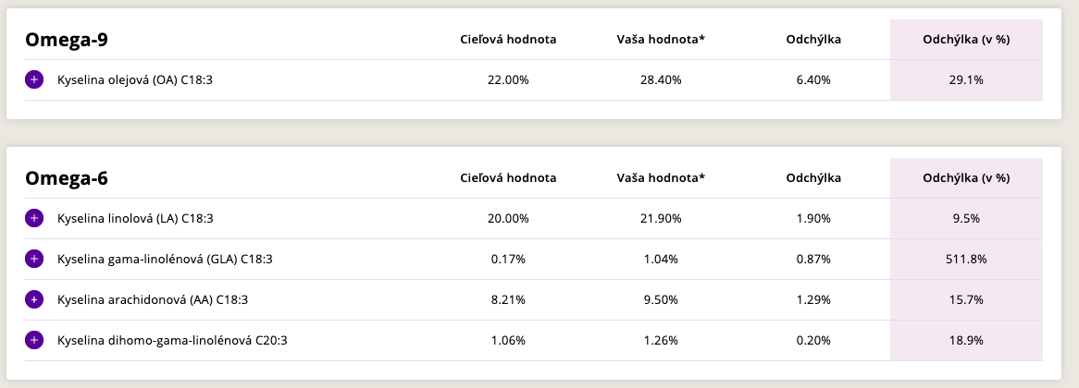Click the 28.40% Vaša hodnota value

coord(661,80)
